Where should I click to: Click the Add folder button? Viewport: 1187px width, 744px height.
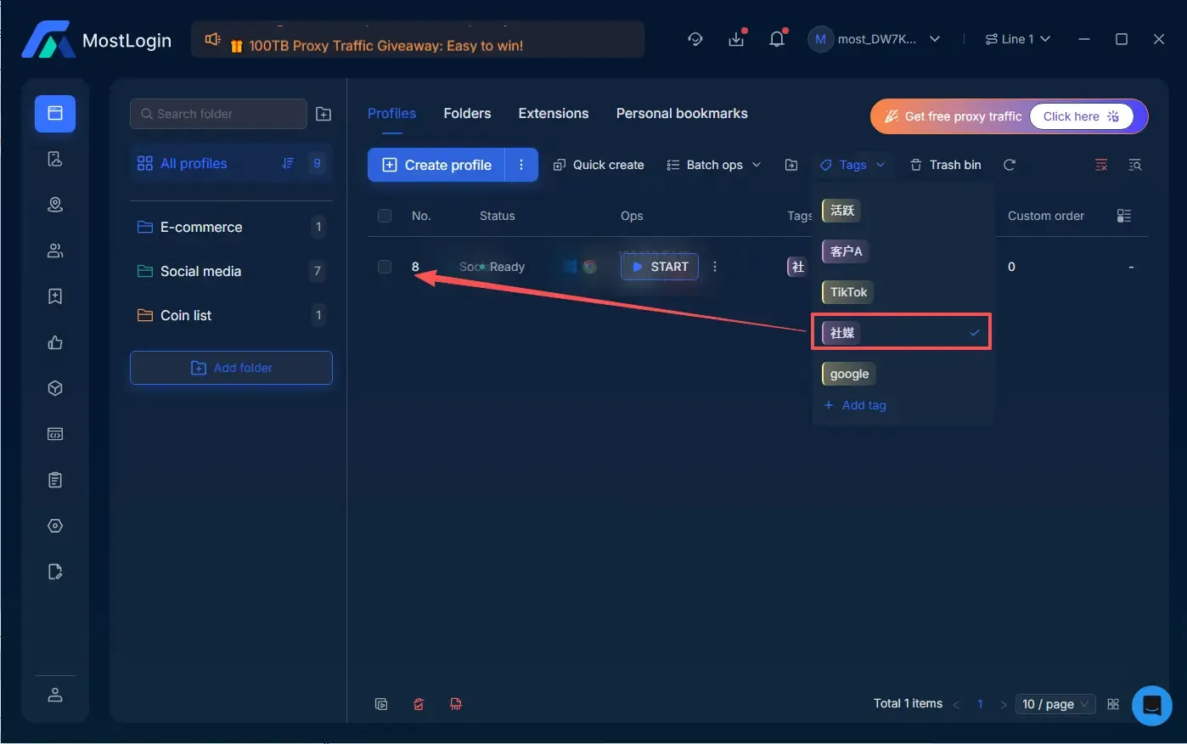click(231, 368)
